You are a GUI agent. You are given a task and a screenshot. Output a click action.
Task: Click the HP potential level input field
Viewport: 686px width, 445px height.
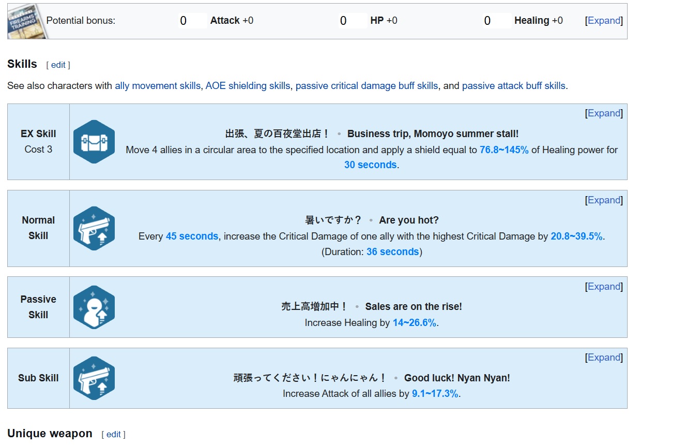(352, 21)
